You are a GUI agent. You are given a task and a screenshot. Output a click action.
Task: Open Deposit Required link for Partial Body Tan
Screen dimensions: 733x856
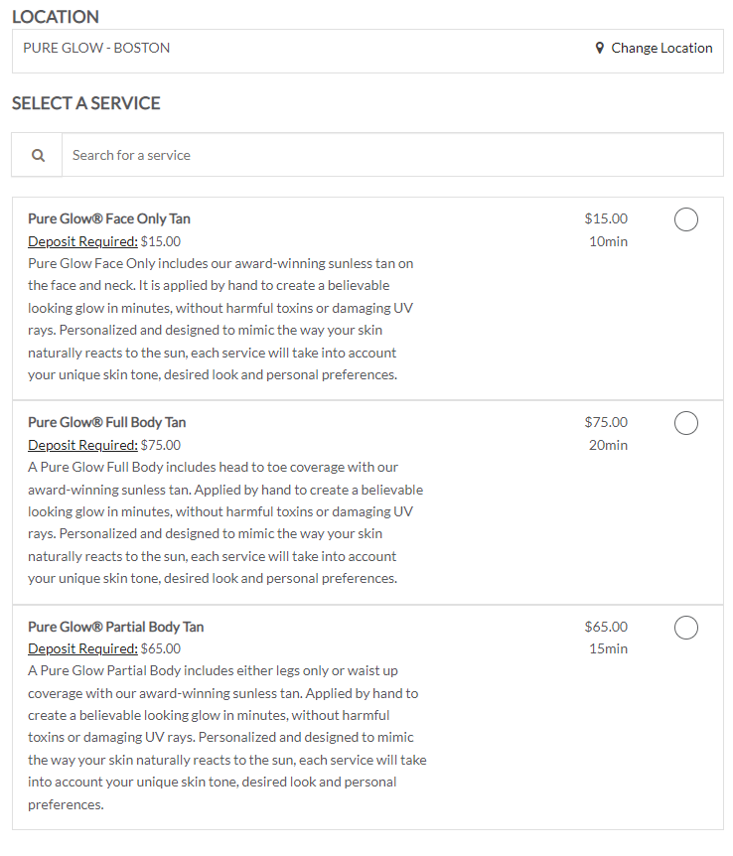coord(82,648)
